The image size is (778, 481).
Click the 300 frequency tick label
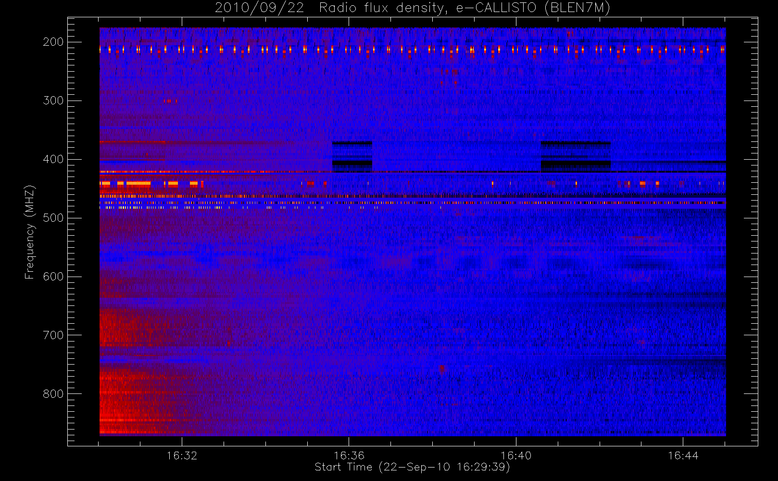click(x=53, y=101)
